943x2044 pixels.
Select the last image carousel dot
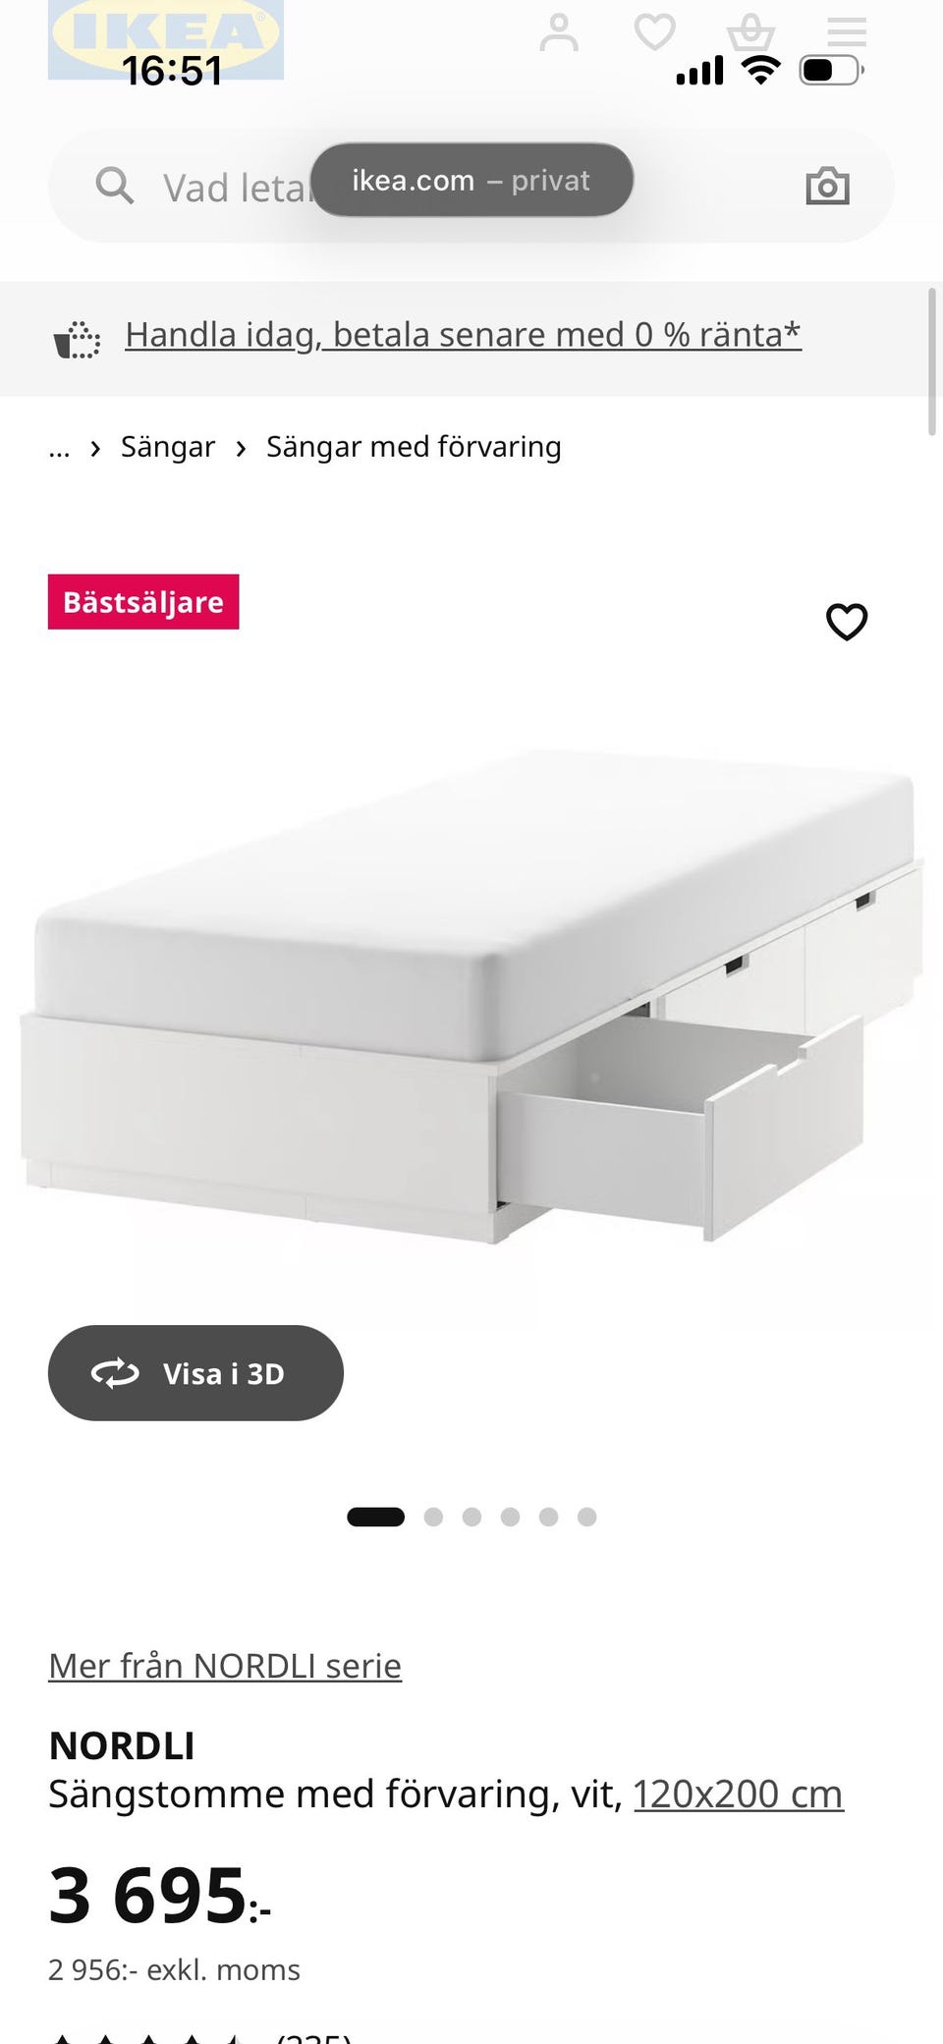click(586, 1517)
